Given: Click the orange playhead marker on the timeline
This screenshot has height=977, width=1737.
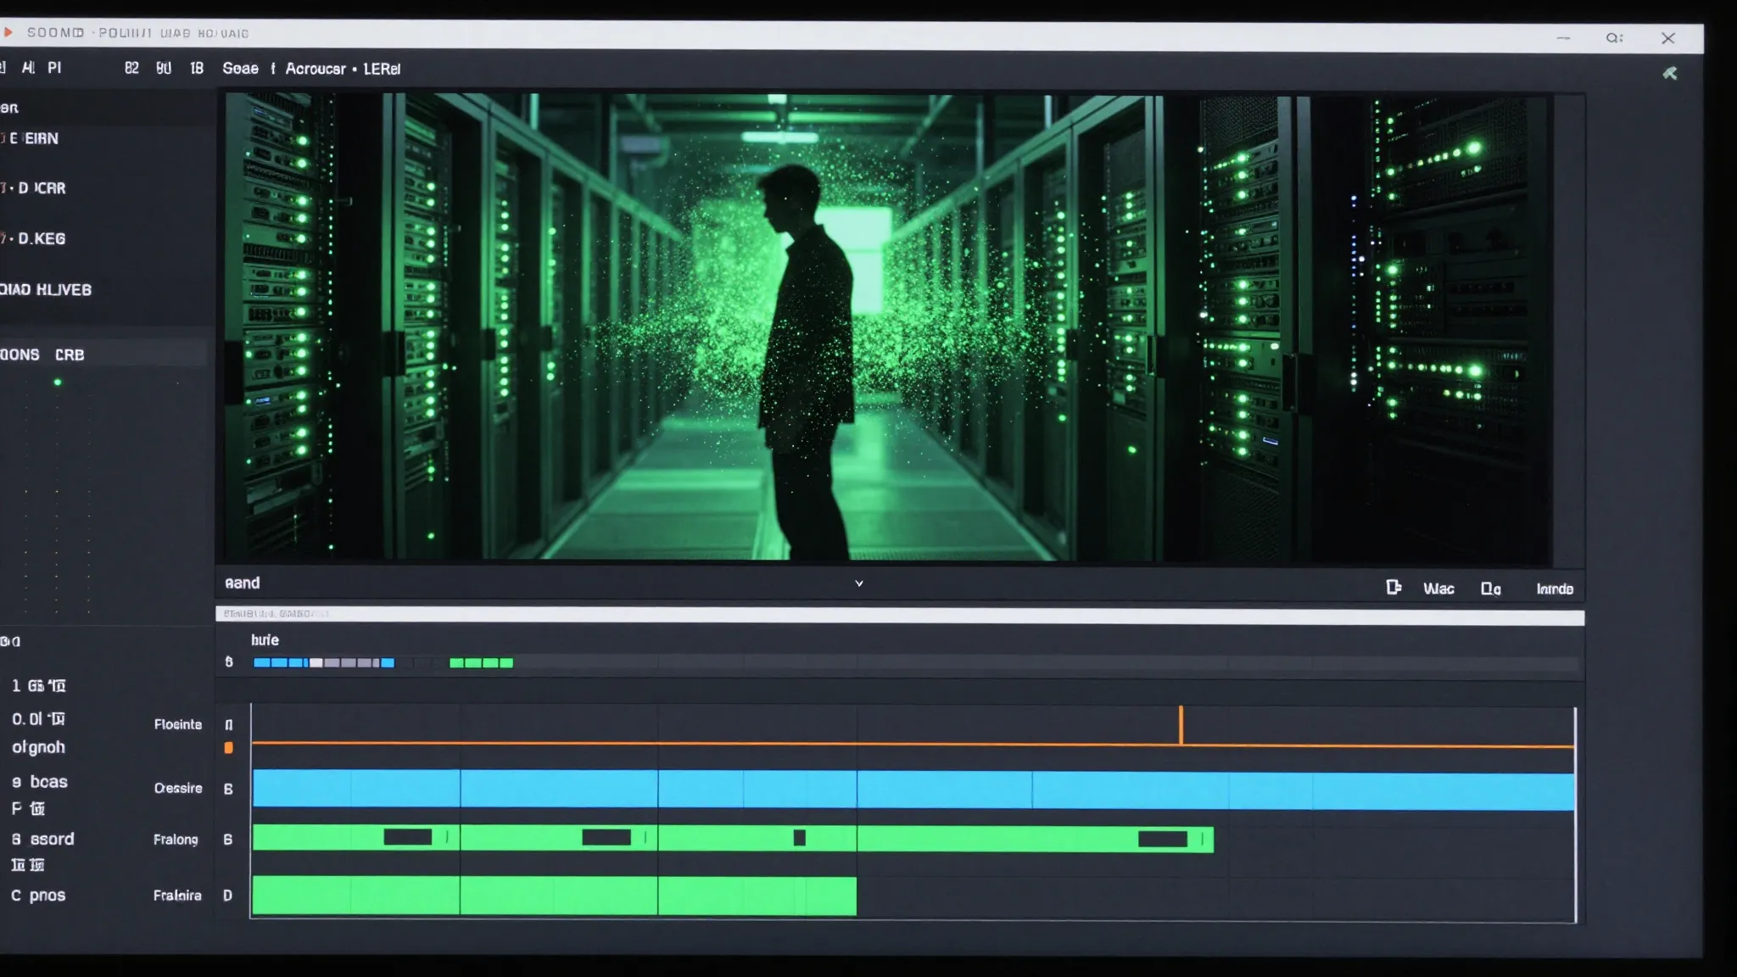Looking at the screenshot, I should pyautogui.click(x=1181, y=724).
